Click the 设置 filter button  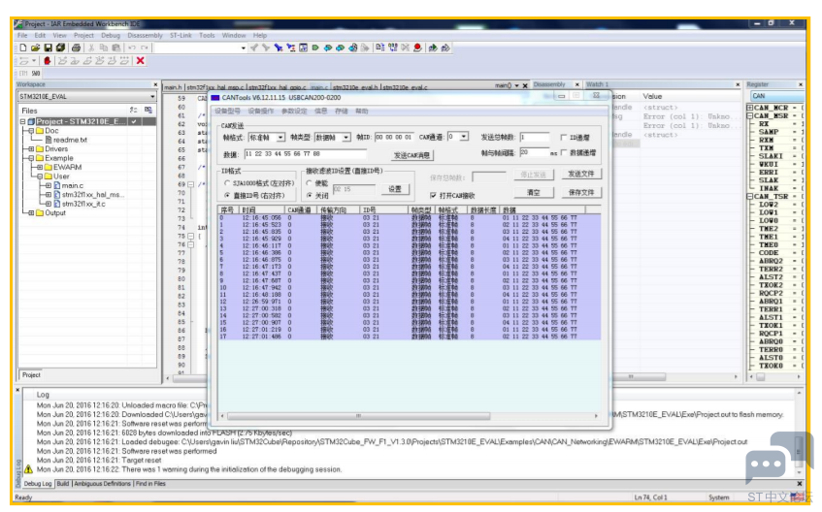pyautogui.click(x=395, y=189)
